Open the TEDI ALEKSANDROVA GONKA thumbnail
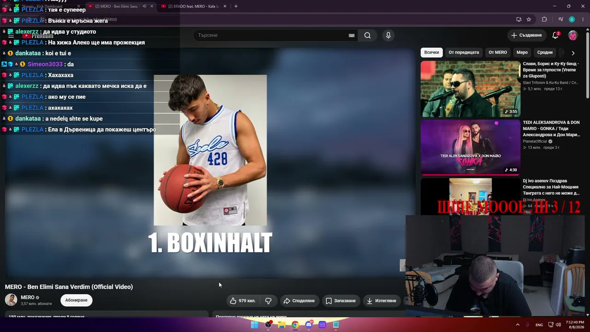The image size is (590, 332). point(470,148)
